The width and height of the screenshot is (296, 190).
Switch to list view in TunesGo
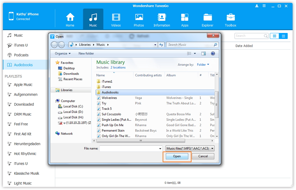[x=283, y=36]
